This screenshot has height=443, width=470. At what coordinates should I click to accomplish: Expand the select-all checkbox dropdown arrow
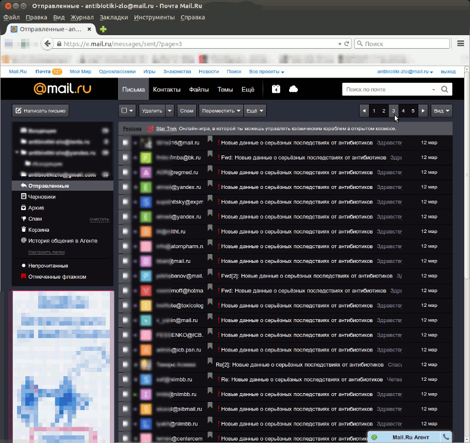(x=131, y=111)
